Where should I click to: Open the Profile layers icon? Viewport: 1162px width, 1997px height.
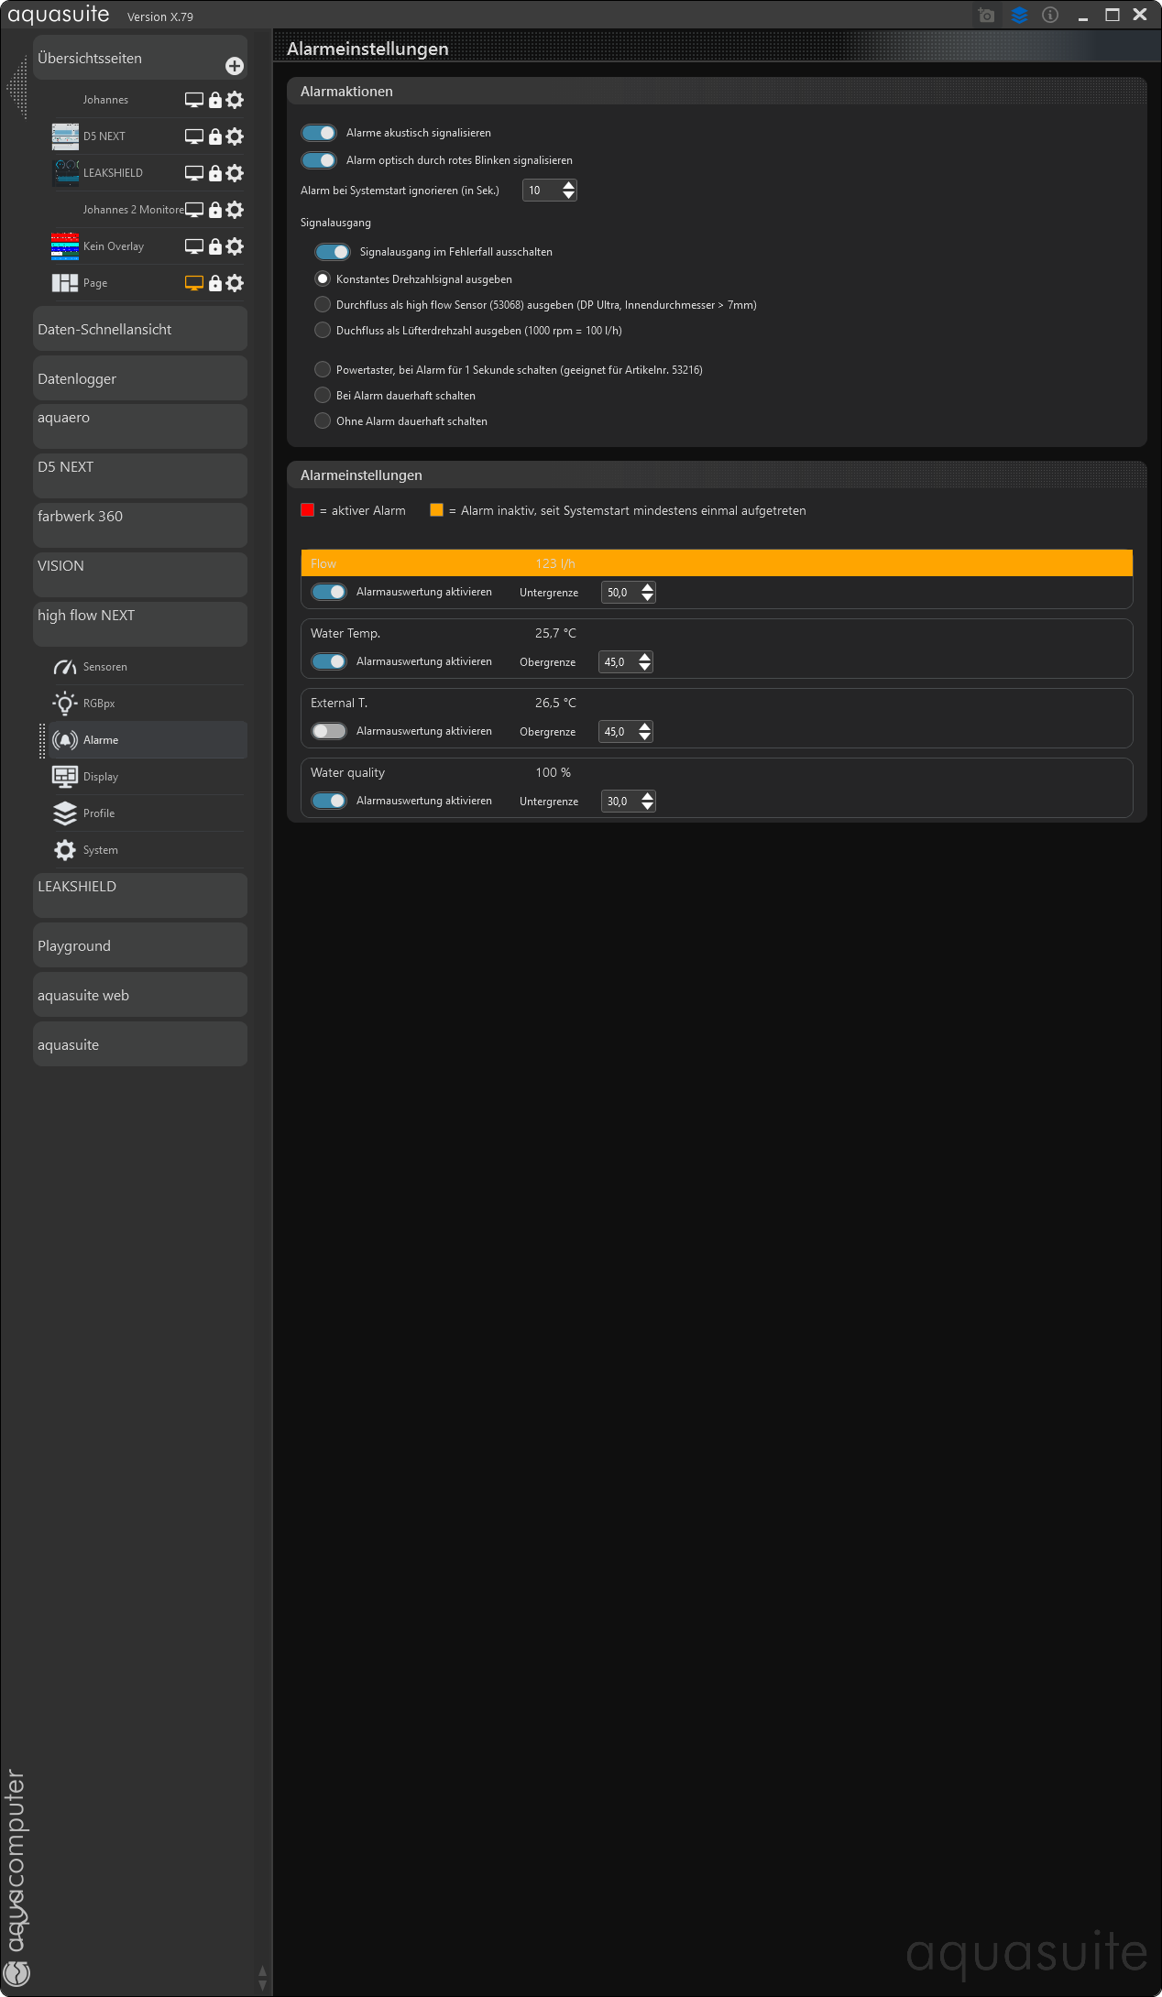65,813
